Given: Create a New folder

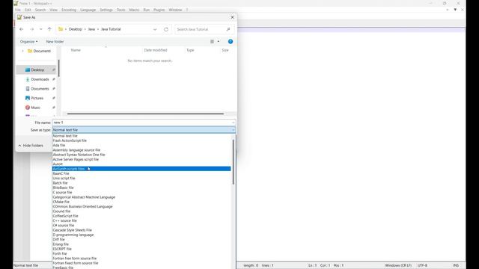Looking at the screenshot, I should tap(55, 42).
